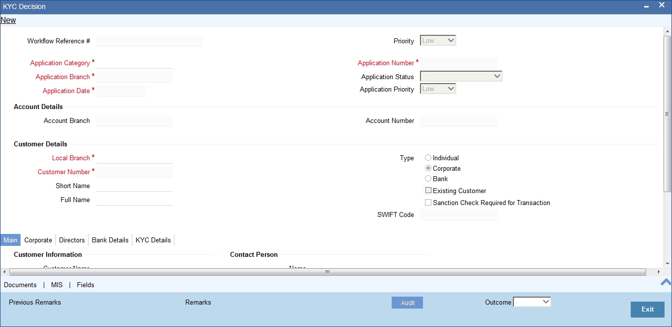Open the MIS section

tap(57, 285)
